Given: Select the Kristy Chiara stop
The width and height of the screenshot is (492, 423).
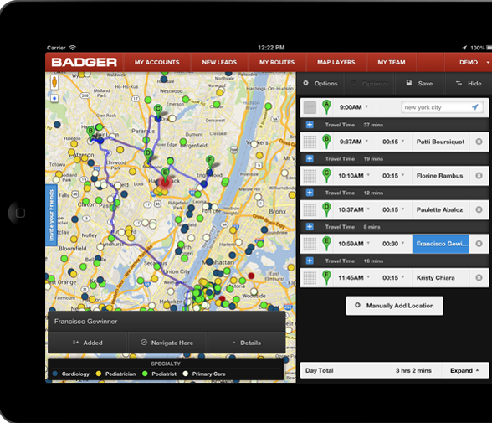Looking at the screenshot, I should click(x=440, y=277).
